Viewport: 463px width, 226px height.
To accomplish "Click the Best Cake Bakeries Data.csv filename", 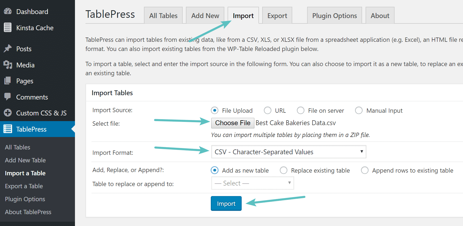I will click(296, 123).
